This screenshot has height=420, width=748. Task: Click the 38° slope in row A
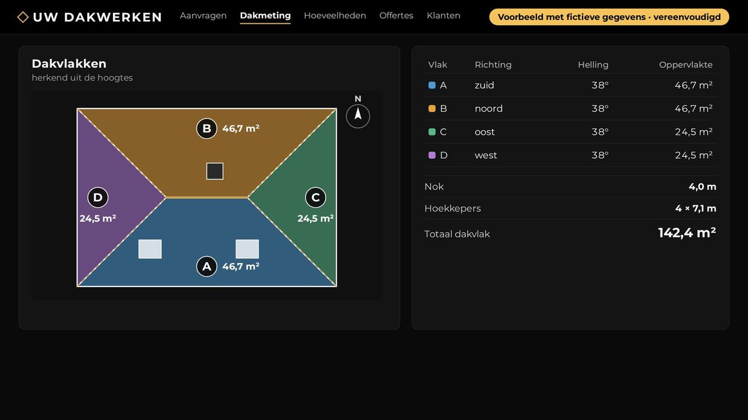pyautogui.click(x=600, y=85)
